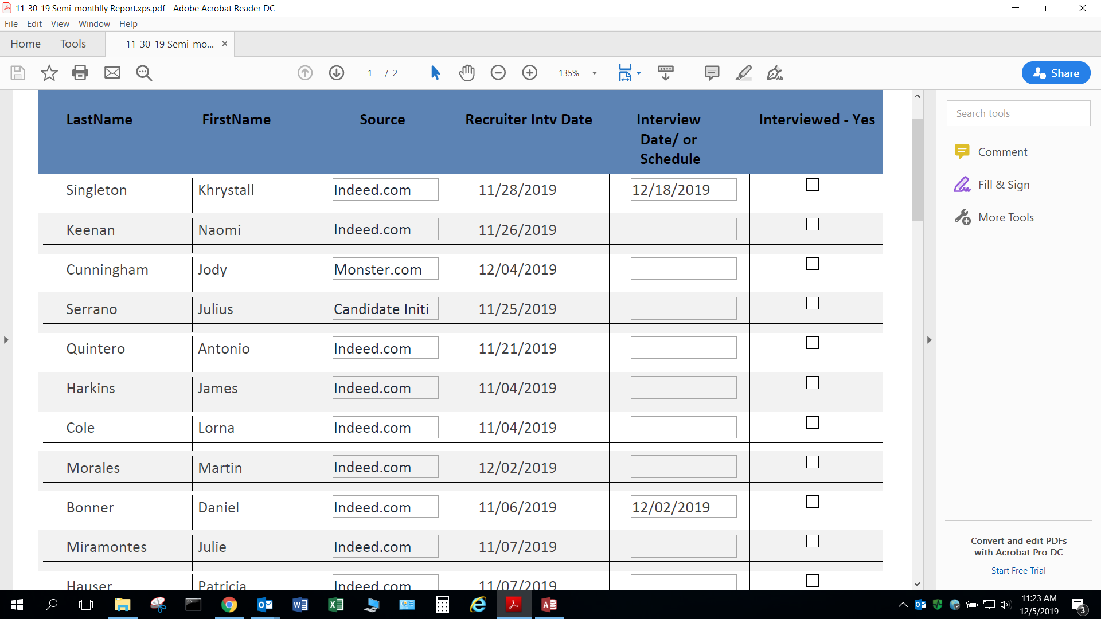Click the Print icon
The height and width of the screenshot is (619, 1101).
click(80, 73)
